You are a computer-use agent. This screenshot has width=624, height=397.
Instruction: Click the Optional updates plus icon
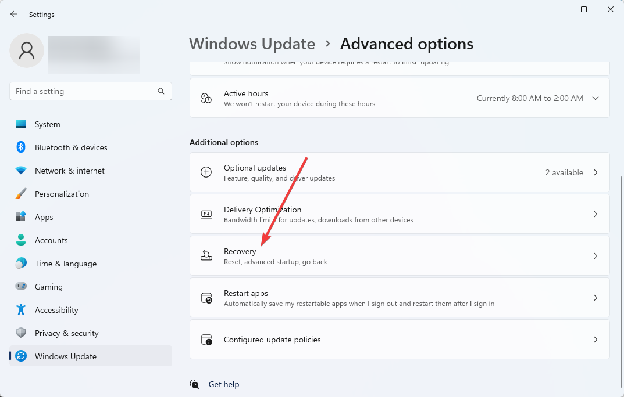pyautogui.click(x=206, y=172)
